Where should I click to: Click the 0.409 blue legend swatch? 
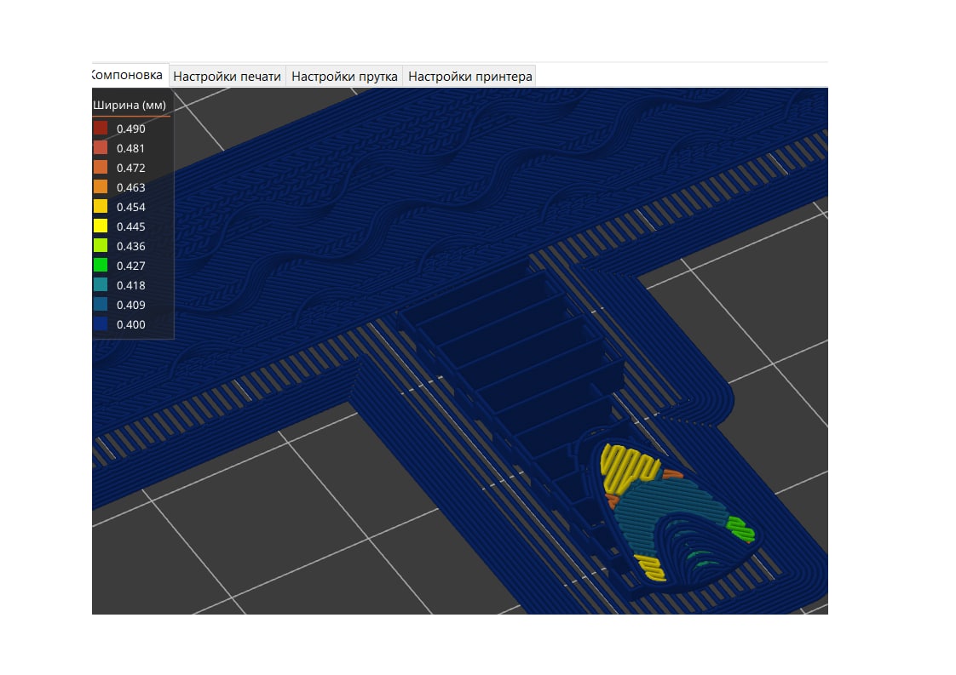101,304
